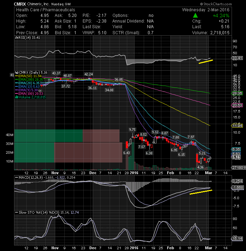Click the 7.57 price label
Screen dimensions: 246x251
(x=142, y=147)
